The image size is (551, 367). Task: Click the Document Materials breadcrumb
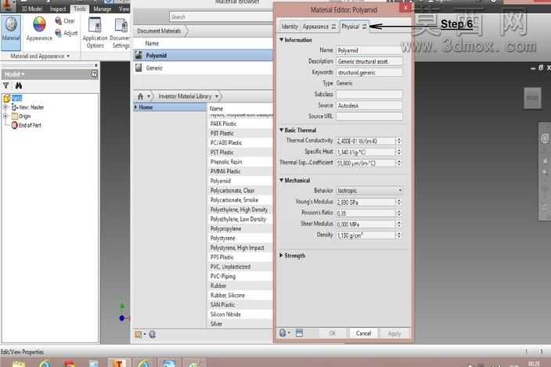click(x=159, y=31)
